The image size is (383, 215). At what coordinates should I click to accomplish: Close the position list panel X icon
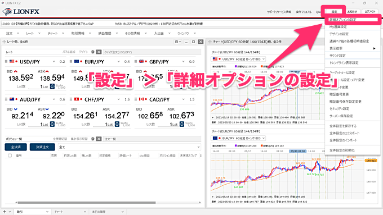[x=99, y=139]
